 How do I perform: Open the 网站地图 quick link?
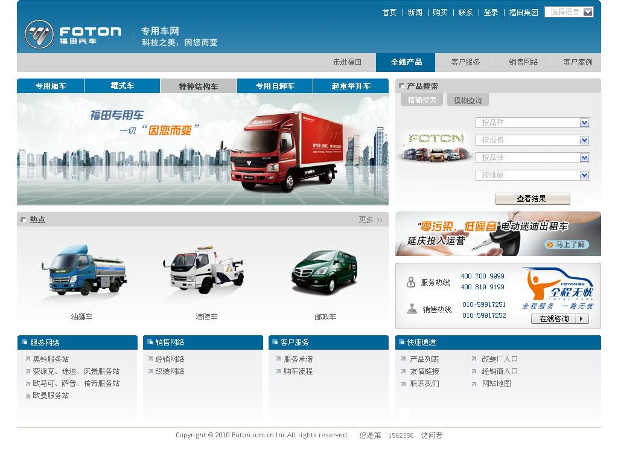(x=496, y=384)
